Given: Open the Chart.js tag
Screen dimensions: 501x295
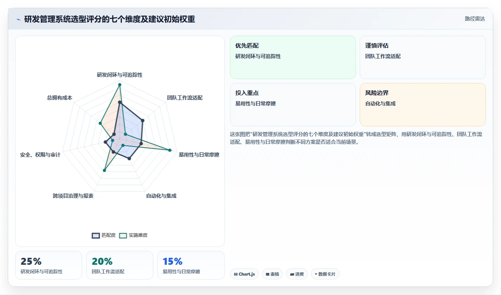Looking at the screenshot, I should click(x=244, y=274).
